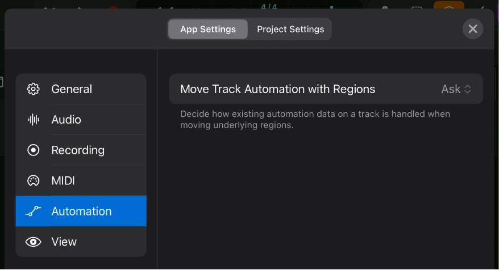499x270 pixels.
Task: Go to the Recording settings category
Action: click(x=78, y=150)
